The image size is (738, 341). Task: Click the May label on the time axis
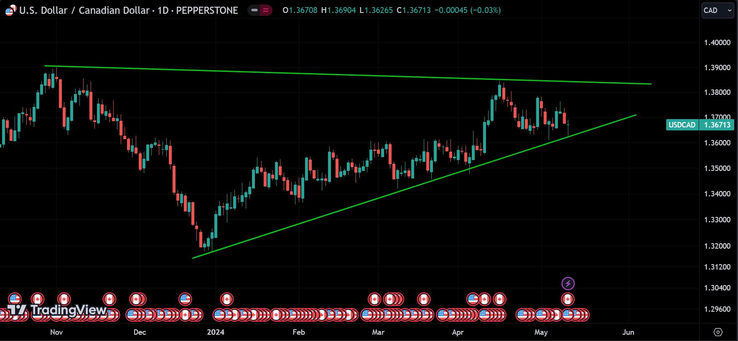point(541,332)
